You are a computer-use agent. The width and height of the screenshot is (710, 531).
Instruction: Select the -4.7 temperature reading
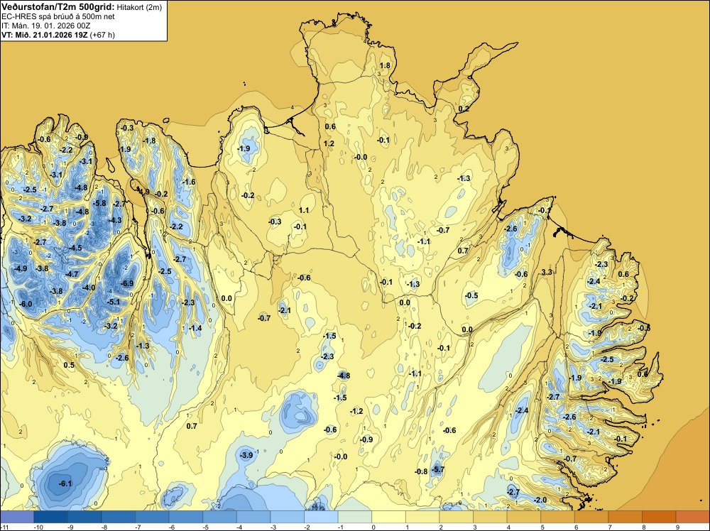point(72,274)
